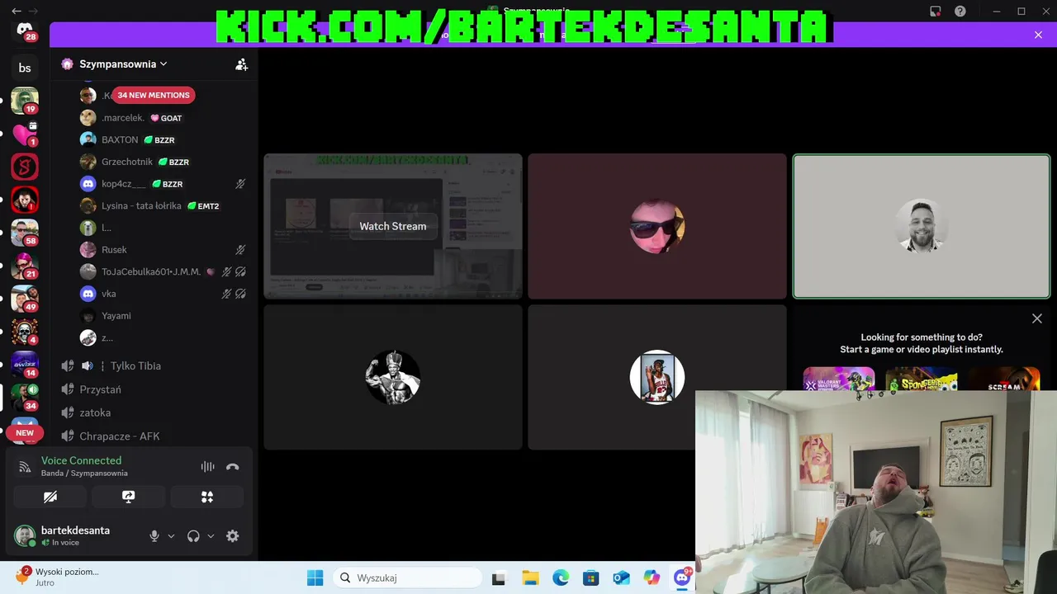Open Discord help question mark icon
The height and width of the screenshot is (594, 1057).
tap(960, 12)
